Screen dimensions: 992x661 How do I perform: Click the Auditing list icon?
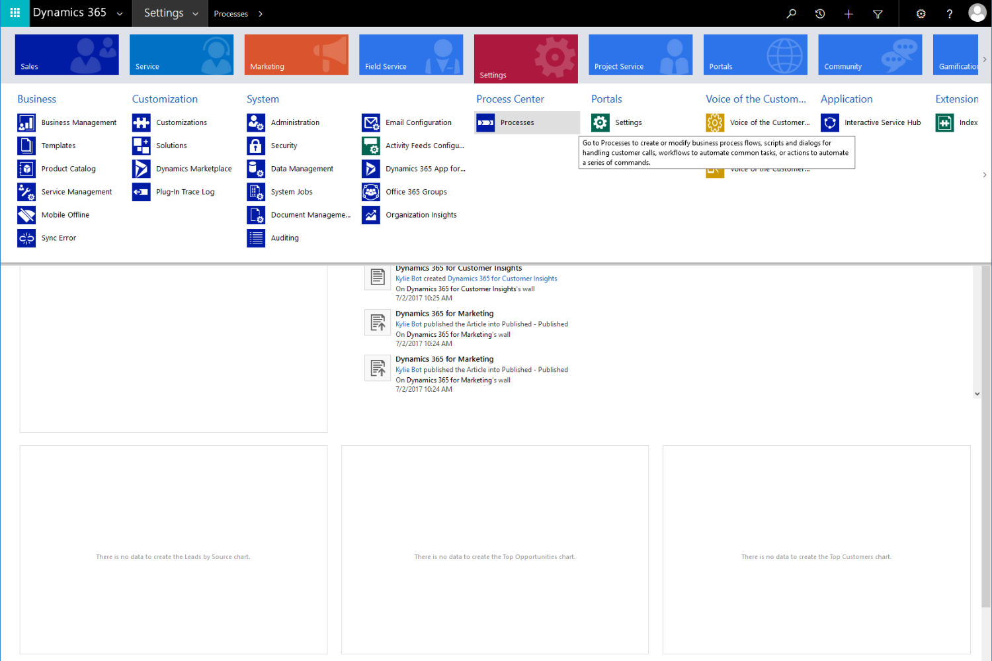256,238
